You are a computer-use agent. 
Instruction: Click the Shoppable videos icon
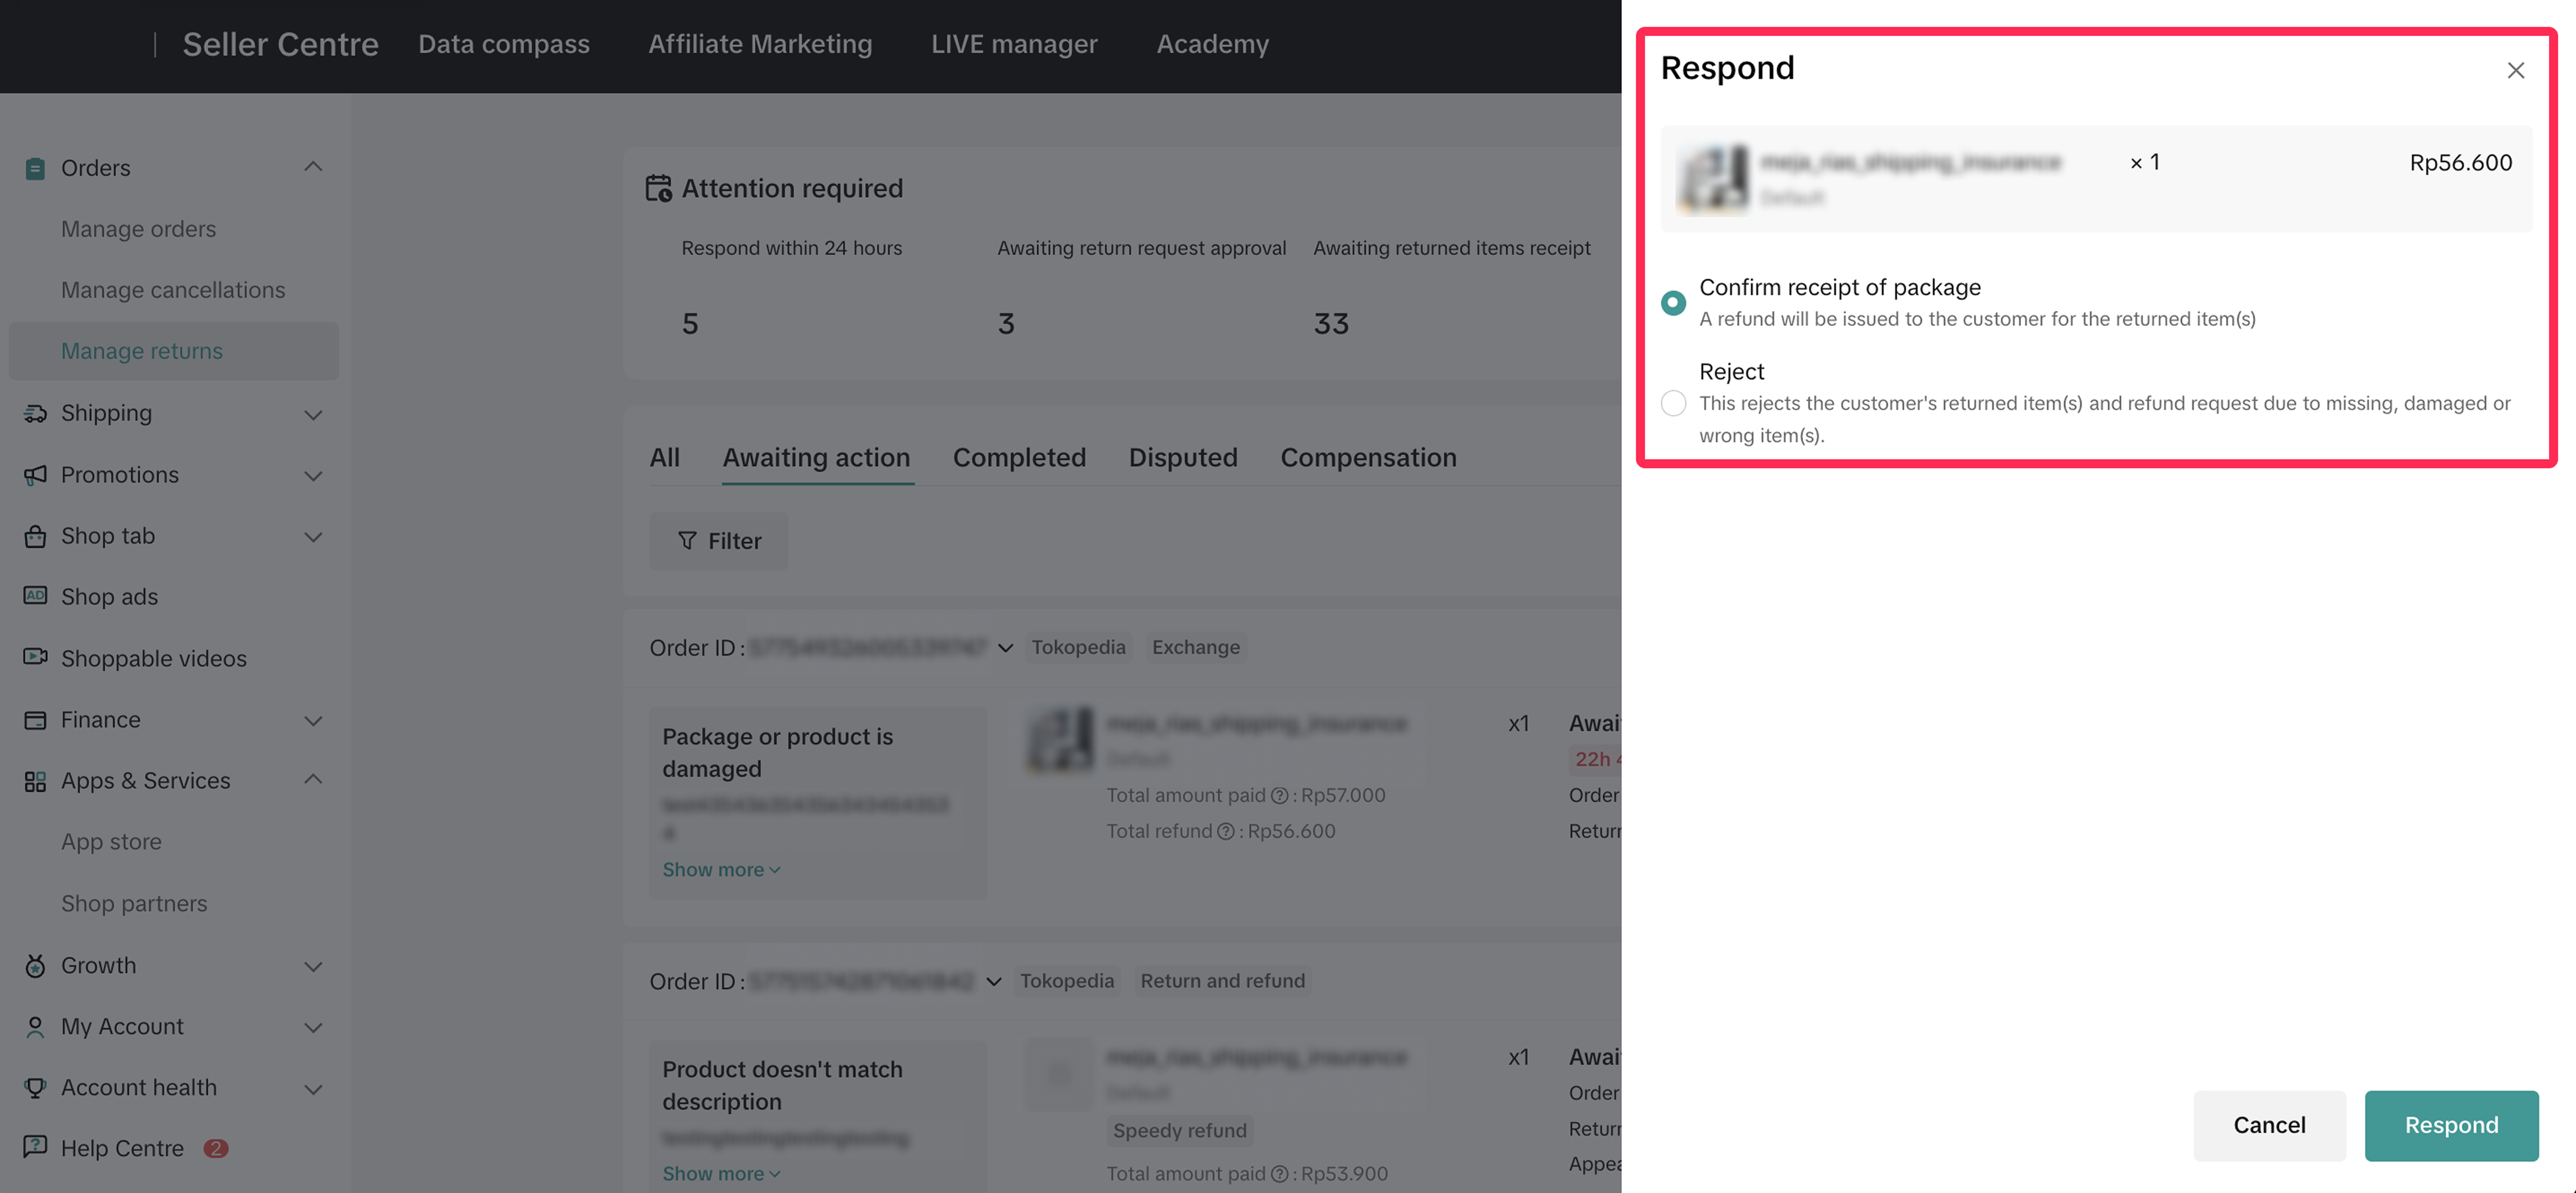pos(35,657)
